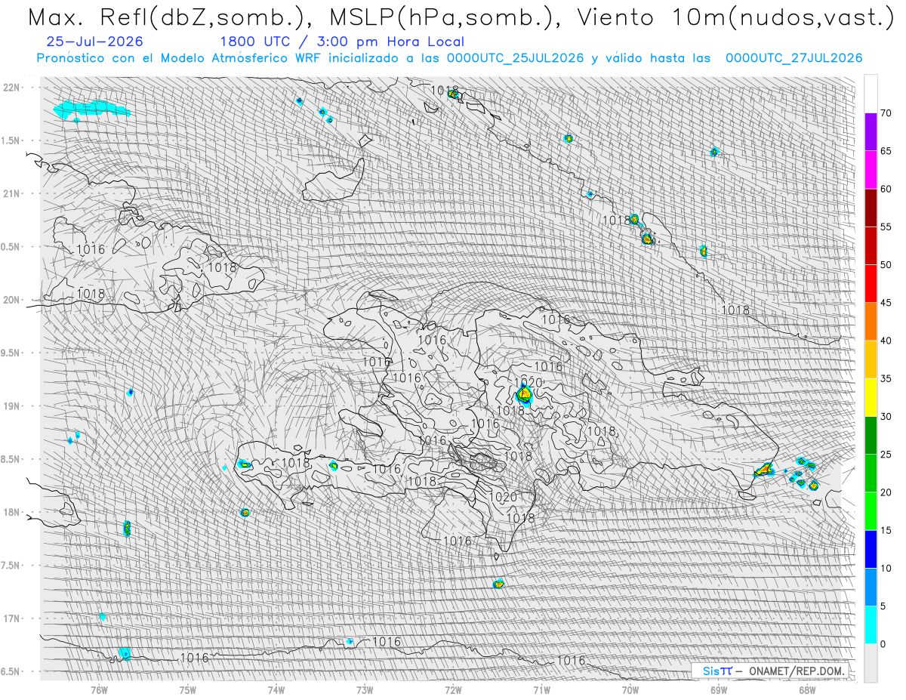
Task: Click the '74W' longitude label
Action: [x=276, y=689]
